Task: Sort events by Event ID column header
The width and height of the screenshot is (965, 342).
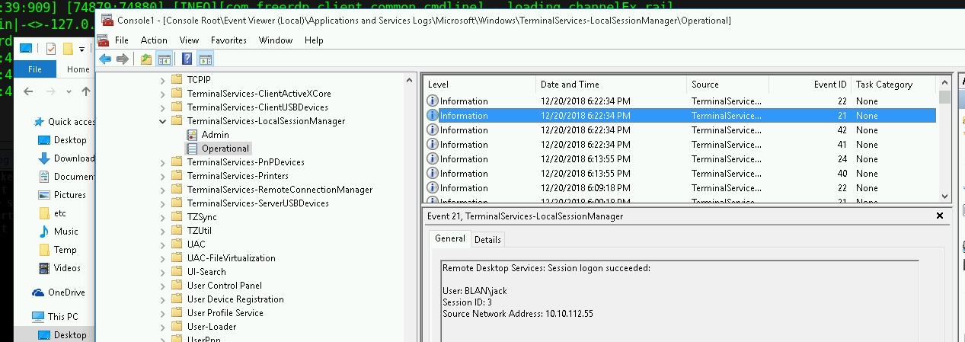Action: tap(830, 85)
